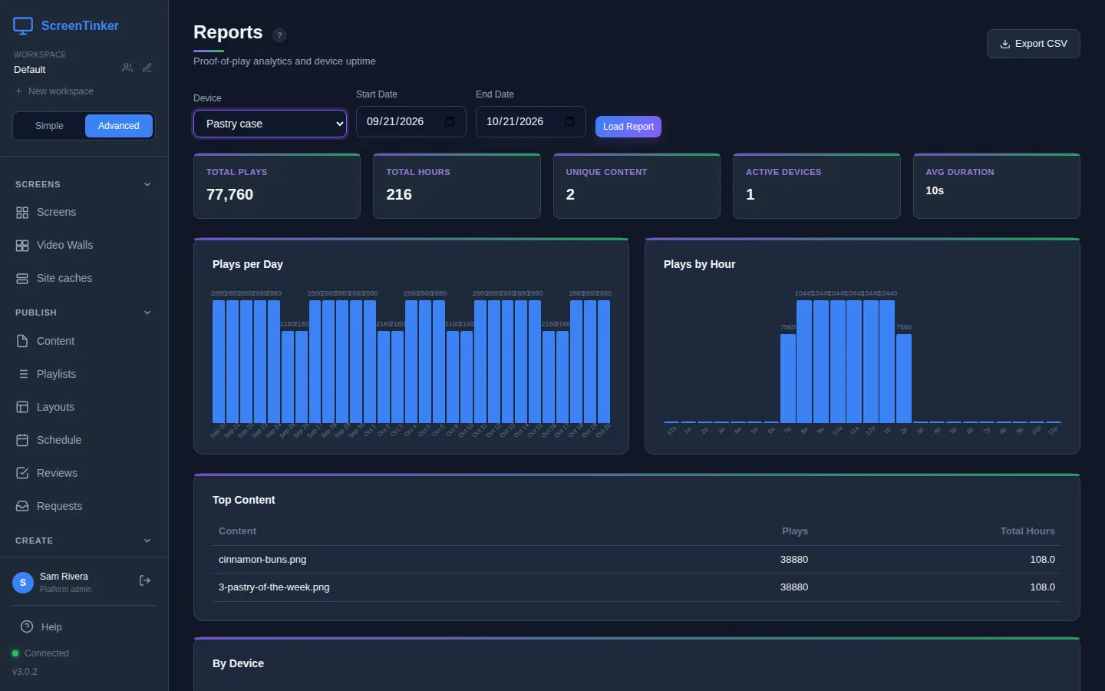Screen dimensions: 1105x691
Task: Click the Plays column header
Action: pyautogui.click(x=795, y=531)
